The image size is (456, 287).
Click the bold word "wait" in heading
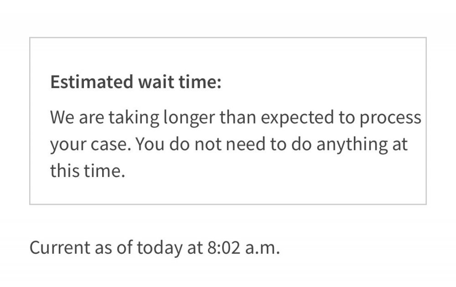(x=155, y=82)
